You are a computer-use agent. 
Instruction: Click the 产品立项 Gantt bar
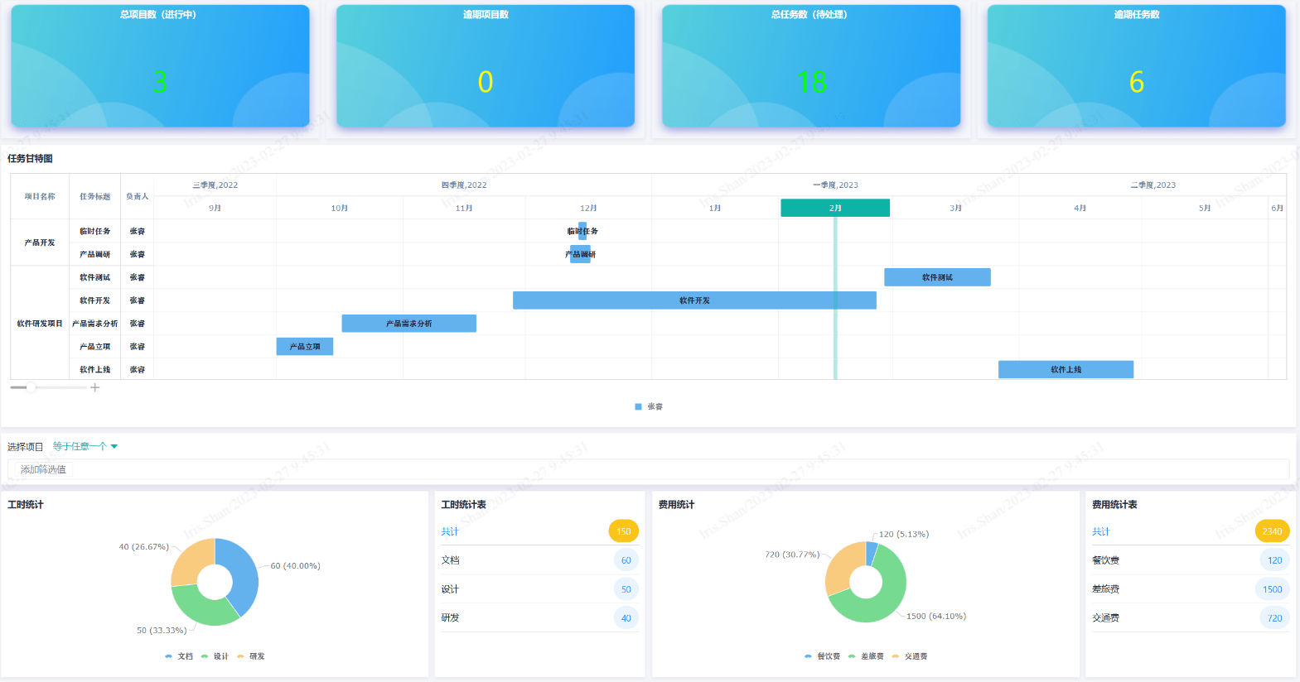point(305,347)
